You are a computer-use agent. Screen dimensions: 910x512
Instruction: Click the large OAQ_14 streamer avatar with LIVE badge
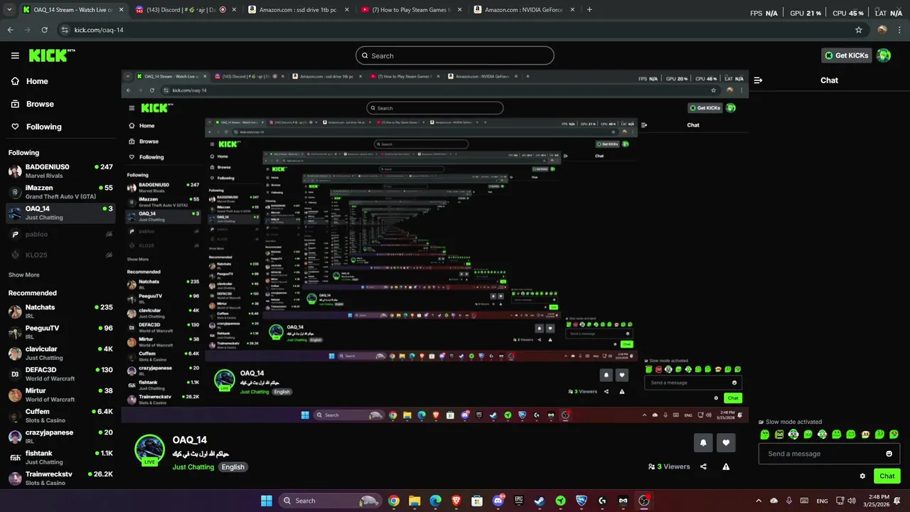pos(150,449)
